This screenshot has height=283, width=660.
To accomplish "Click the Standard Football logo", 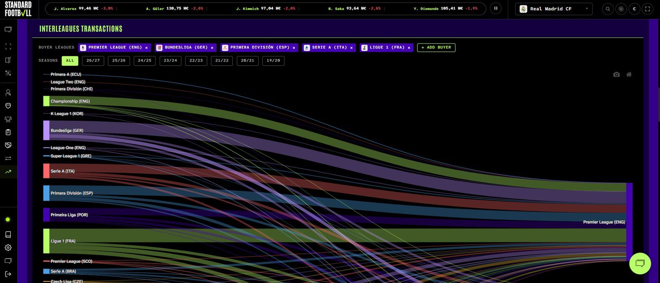I will [18, 9].
